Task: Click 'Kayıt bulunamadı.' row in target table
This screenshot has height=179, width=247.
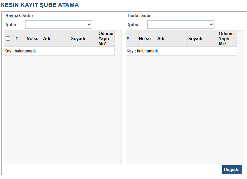Action: point(143,51)
